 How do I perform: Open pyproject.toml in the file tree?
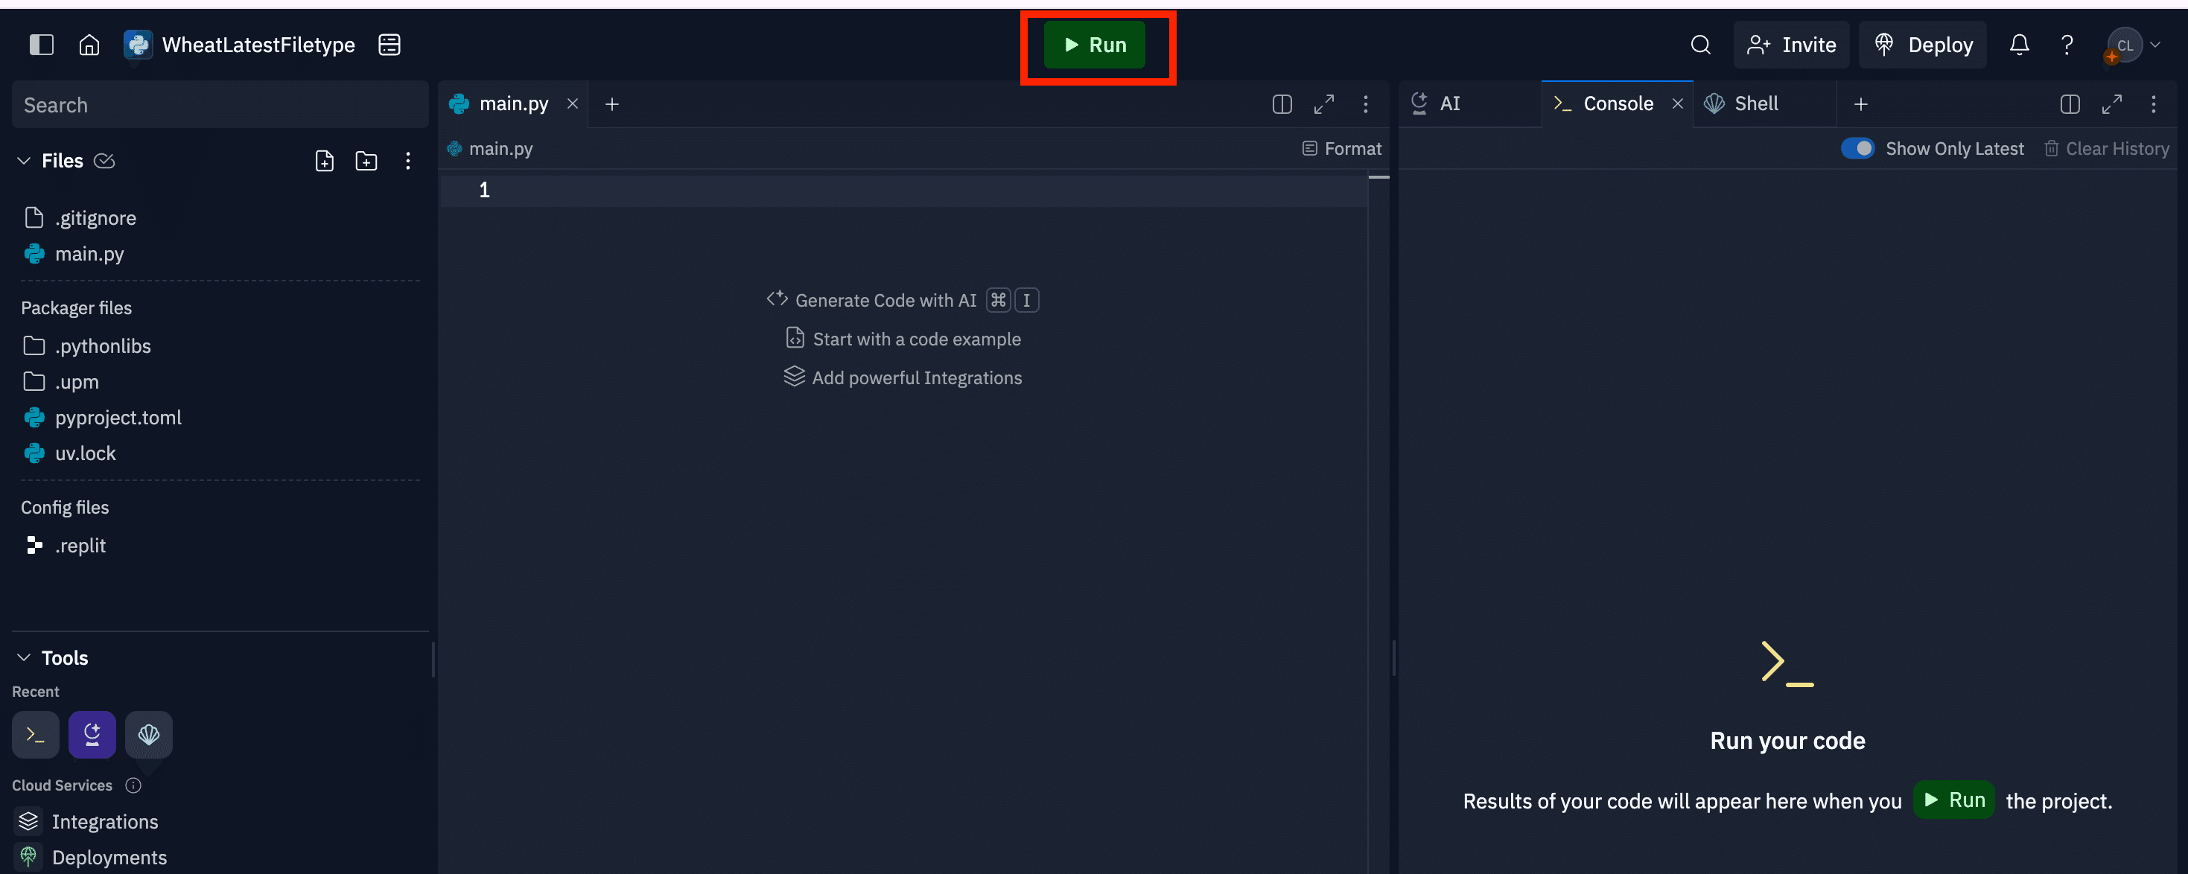tap(118, 417)
